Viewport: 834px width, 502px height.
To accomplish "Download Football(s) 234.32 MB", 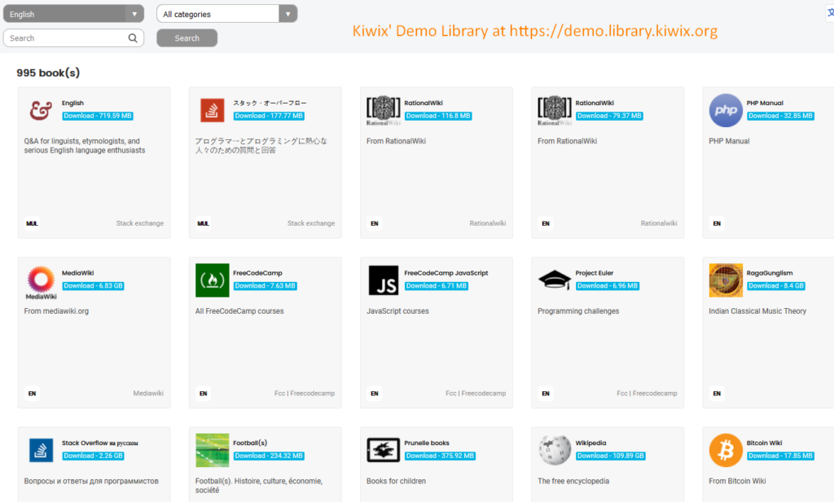I will coord(269,456).
